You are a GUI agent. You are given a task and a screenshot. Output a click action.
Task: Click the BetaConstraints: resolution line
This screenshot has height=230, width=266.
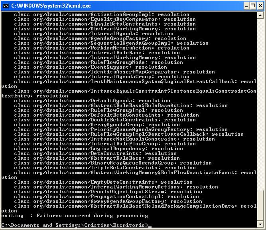click(95, 153)
